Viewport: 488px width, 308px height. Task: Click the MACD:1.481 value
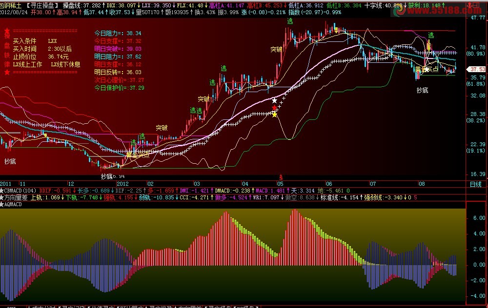click(x=270, y=191)
